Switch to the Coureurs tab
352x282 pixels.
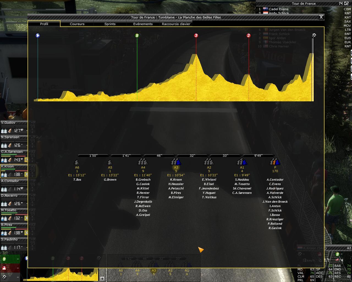click(x=77, y=24)
